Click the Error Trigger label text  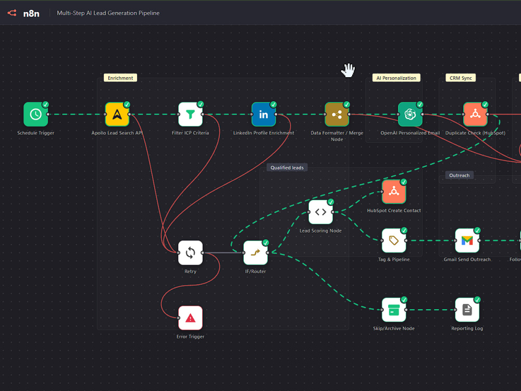[x=190, y=336]
